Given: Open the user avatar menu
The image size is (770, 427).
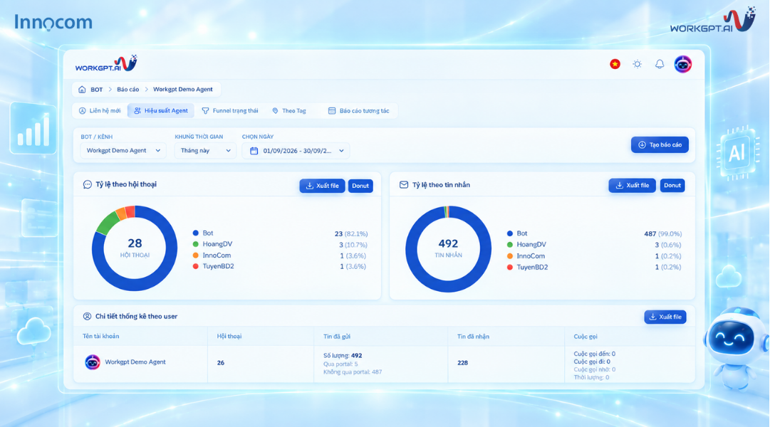Looking at the screenshot, I should [682, 64].
